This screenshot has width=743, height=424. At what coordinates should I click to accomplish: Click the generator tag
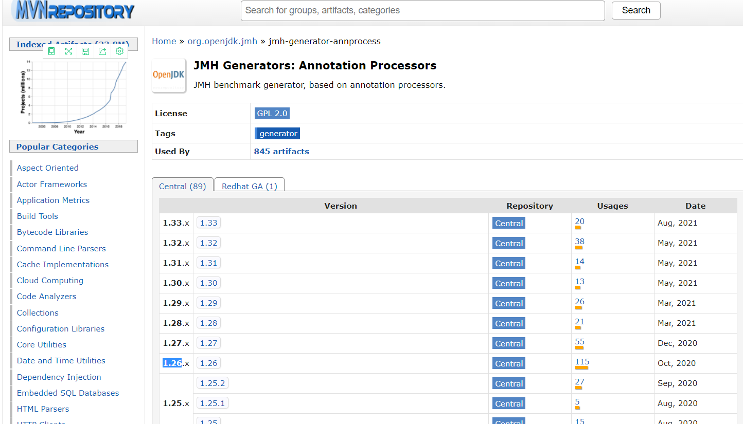(x=277, y=133)
